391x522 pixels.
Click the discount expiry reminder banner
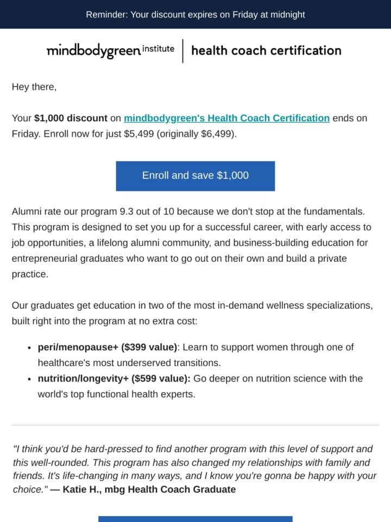[x=195, y=14]
